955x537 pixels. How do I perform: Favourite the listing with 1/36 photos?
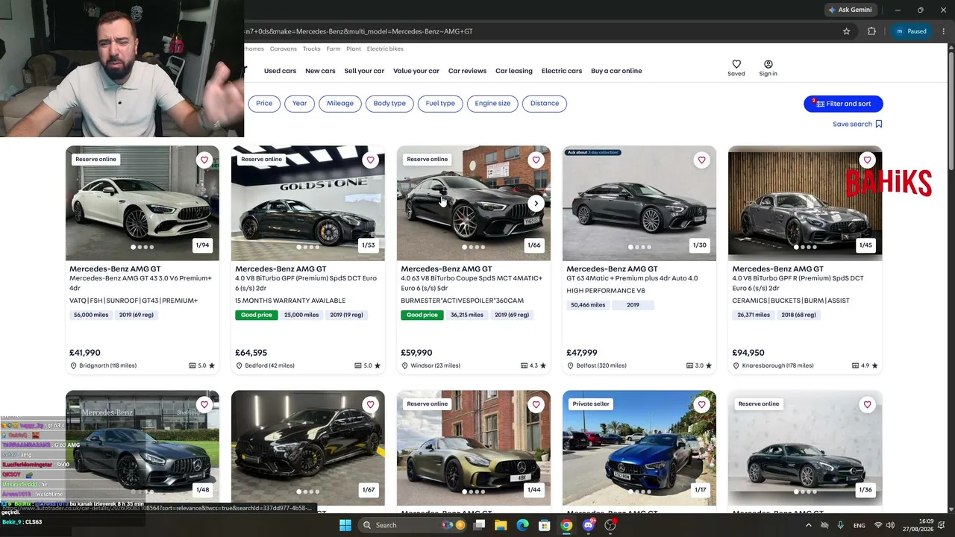867,404
